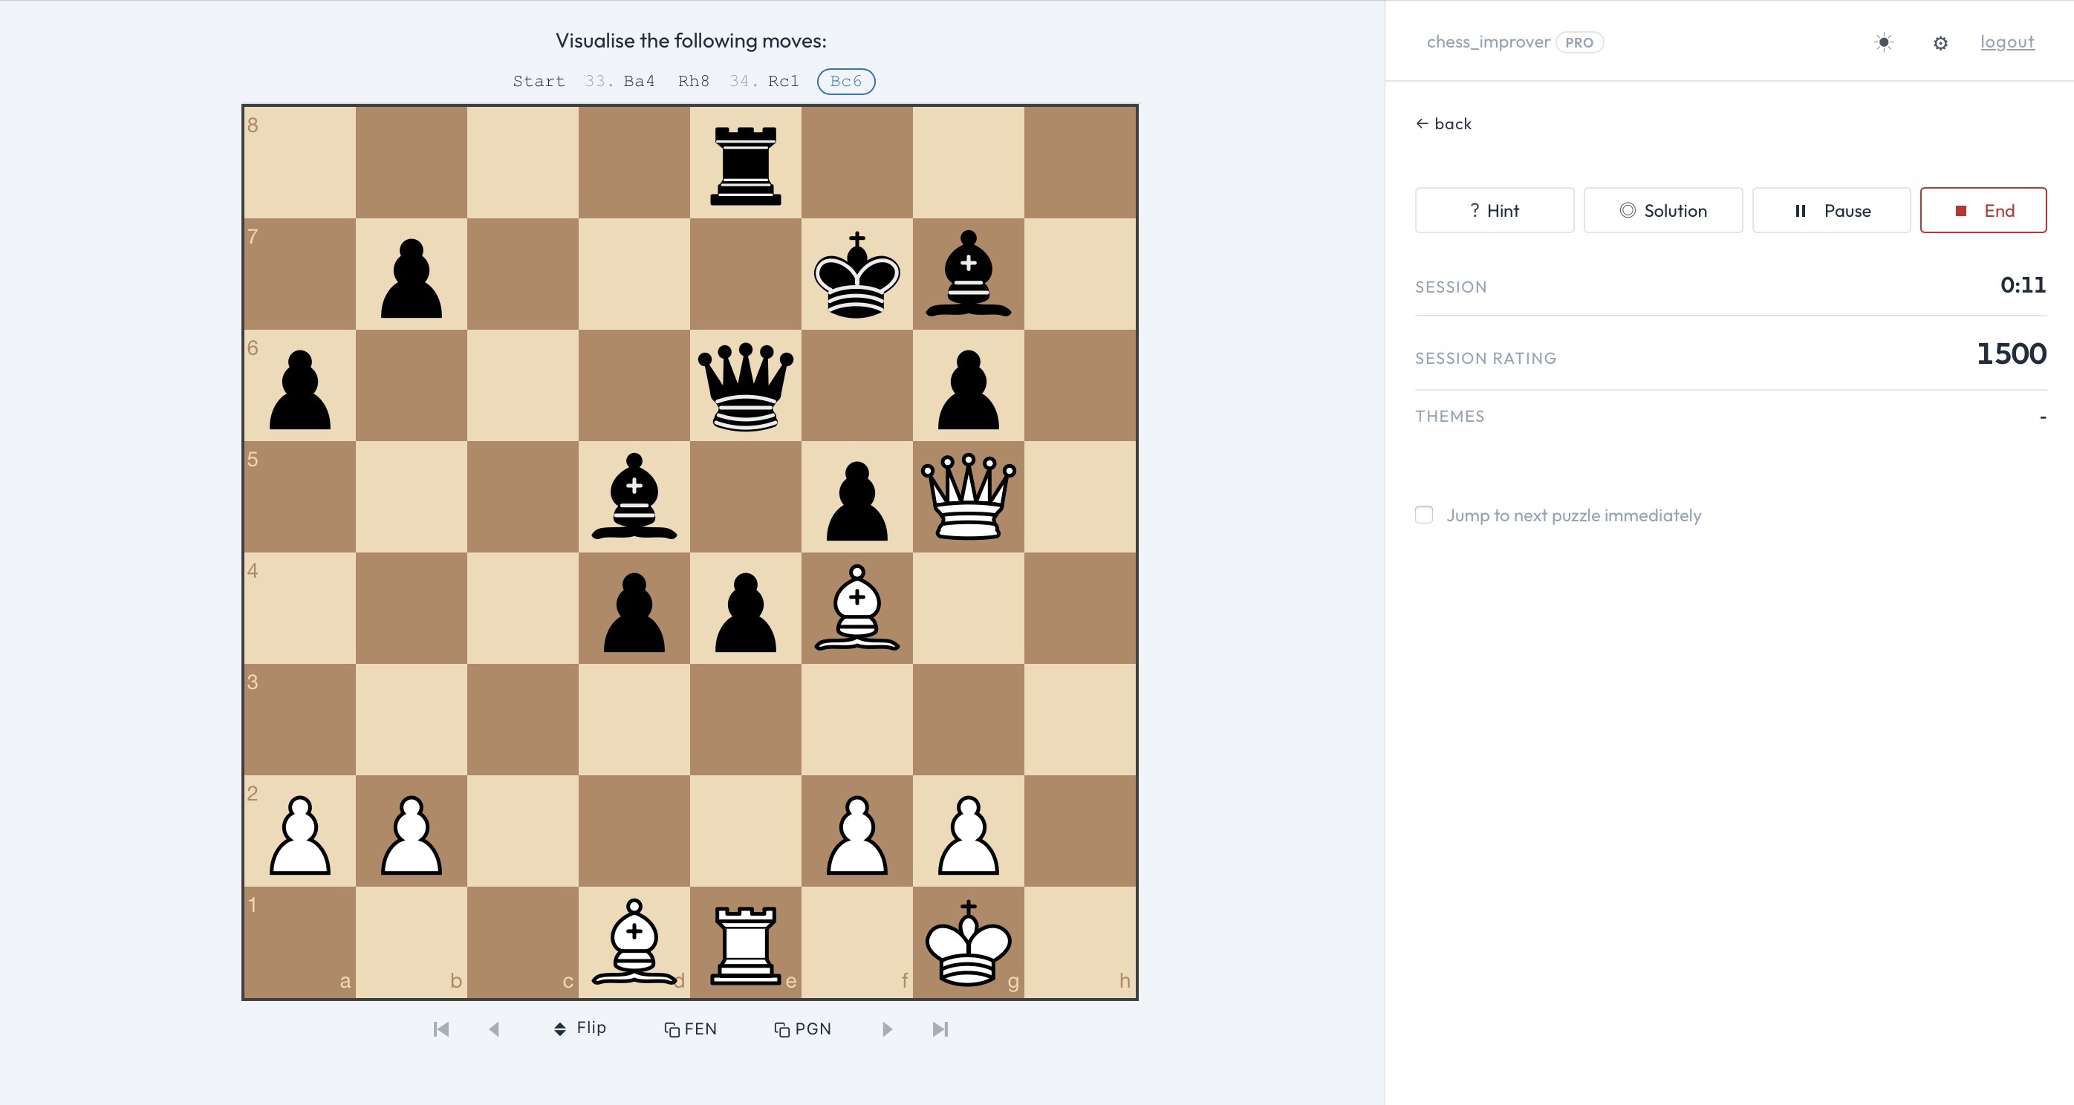Click the Hint button
Screen dimensions: 2074x1105
(1494, 211)
